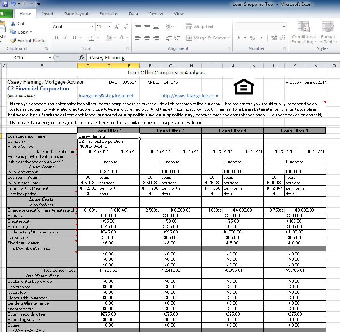Click the Cut scissors icon
This screenshot has height=332, width=340.
tap(13, 23)
